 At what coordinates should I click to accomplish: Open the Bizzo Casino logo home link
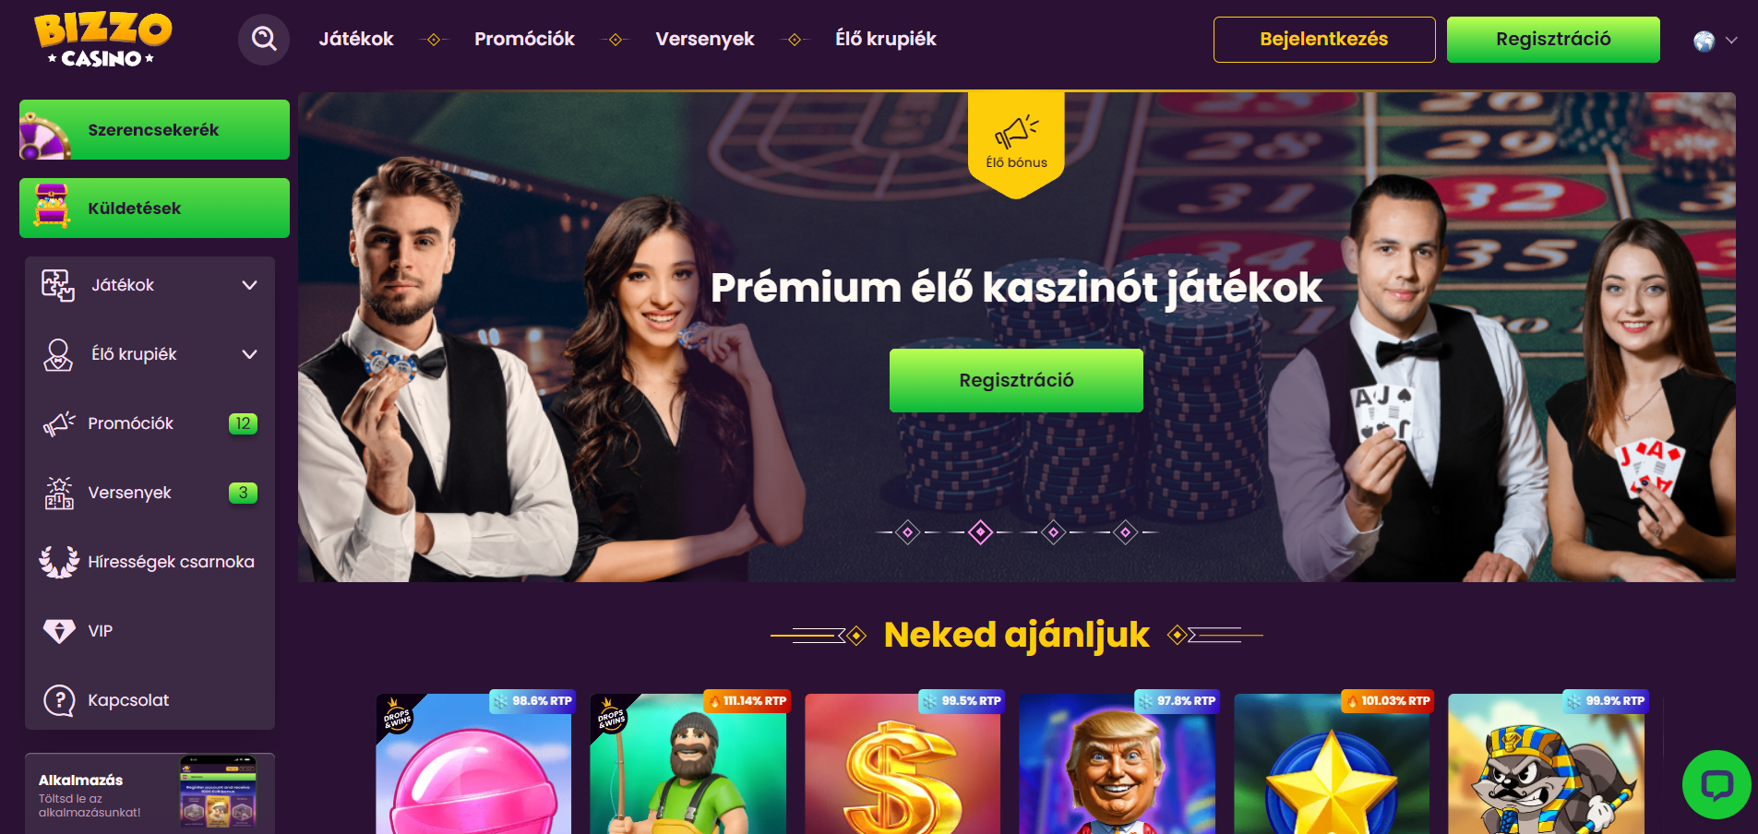(102, 40)
